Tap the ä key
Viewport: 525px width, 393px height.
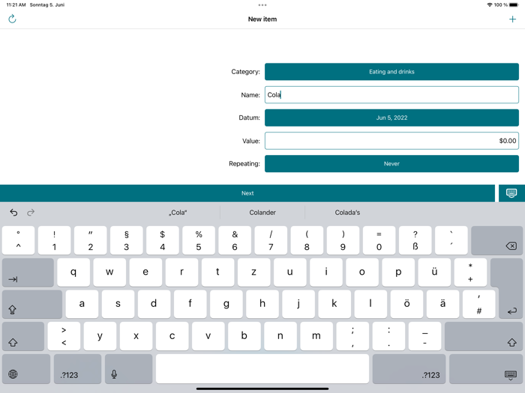(x=442, y=304)
